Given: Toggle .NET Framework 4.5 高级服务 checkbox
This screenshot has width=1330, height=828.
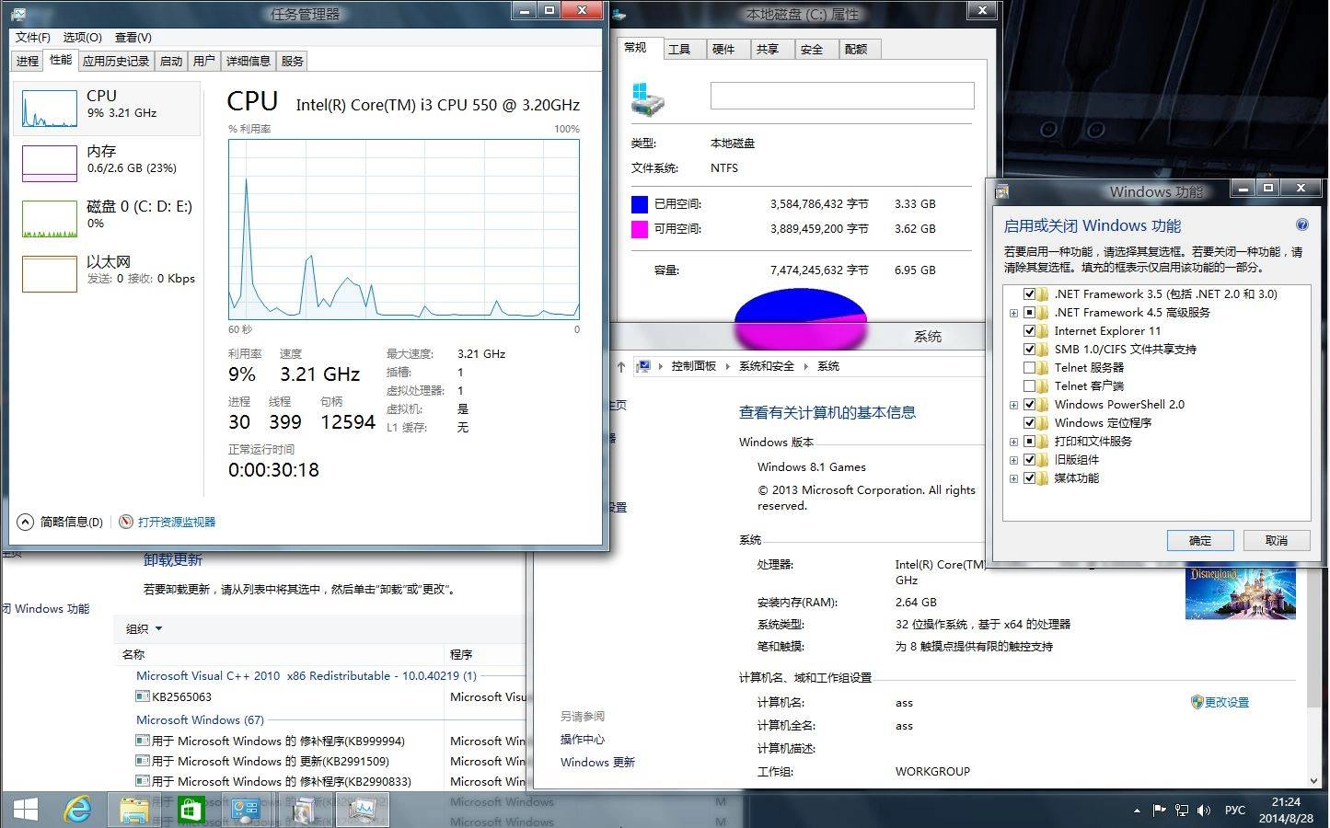Looking at the screenshot, I should tap(1030, 313).
